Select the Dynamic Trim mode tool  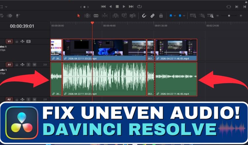click(105, 16)
